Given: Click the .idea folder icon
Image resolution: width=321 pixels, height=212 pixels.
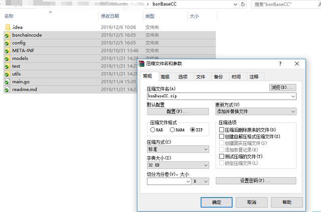Looking at the screenshot, I should pyautogui.click(x=8, y=27).
